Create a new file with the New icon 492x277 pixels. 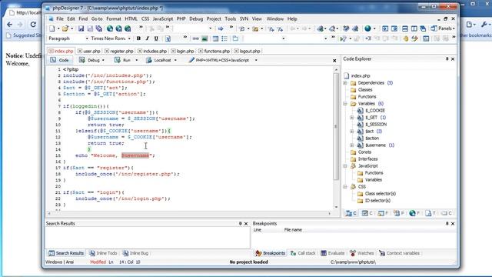point(52,28)
